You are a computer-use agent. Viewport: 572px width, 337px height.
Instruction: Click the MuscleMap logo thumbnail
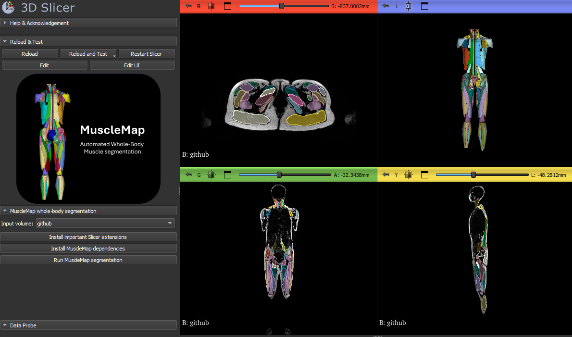point(89,138)
